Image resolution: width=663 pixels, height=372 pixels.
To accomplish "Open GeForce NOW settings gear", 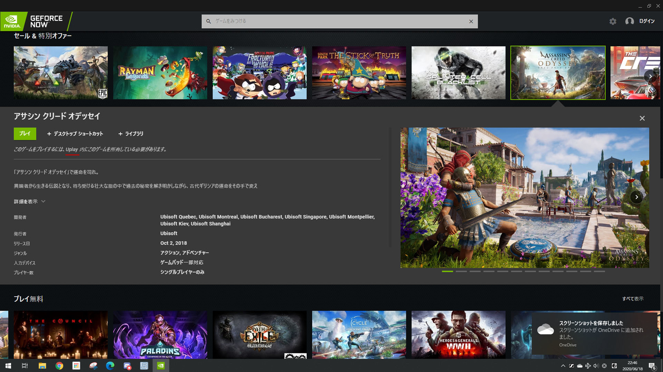I will [612, 21].
